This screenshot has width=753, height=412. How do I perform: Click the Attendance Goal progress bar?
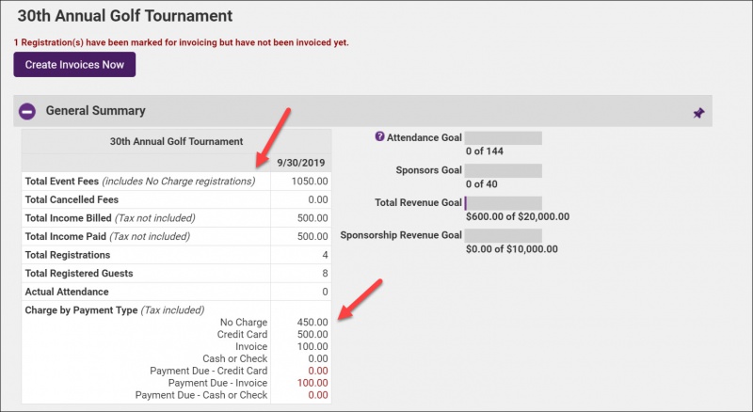(x=504, y=138)
